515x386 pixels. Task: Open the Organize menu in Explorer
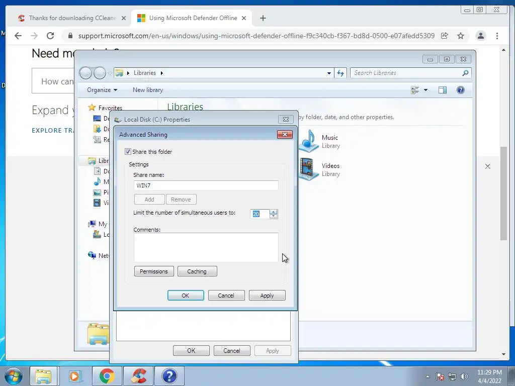pos(102,90)
